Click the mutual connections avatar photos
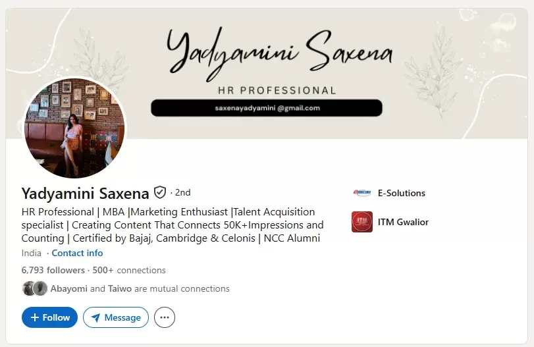The height and width of the screenshot is (347, 534). point(35,288)
